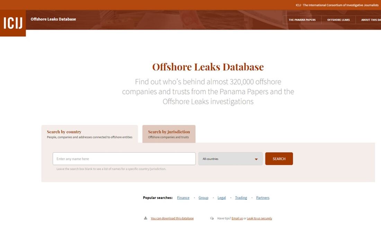The width and height of the screenshot is (381, 231).
Task: Switch to the Search by country tab
Action: pyautogui.click(x=89, y=134)
